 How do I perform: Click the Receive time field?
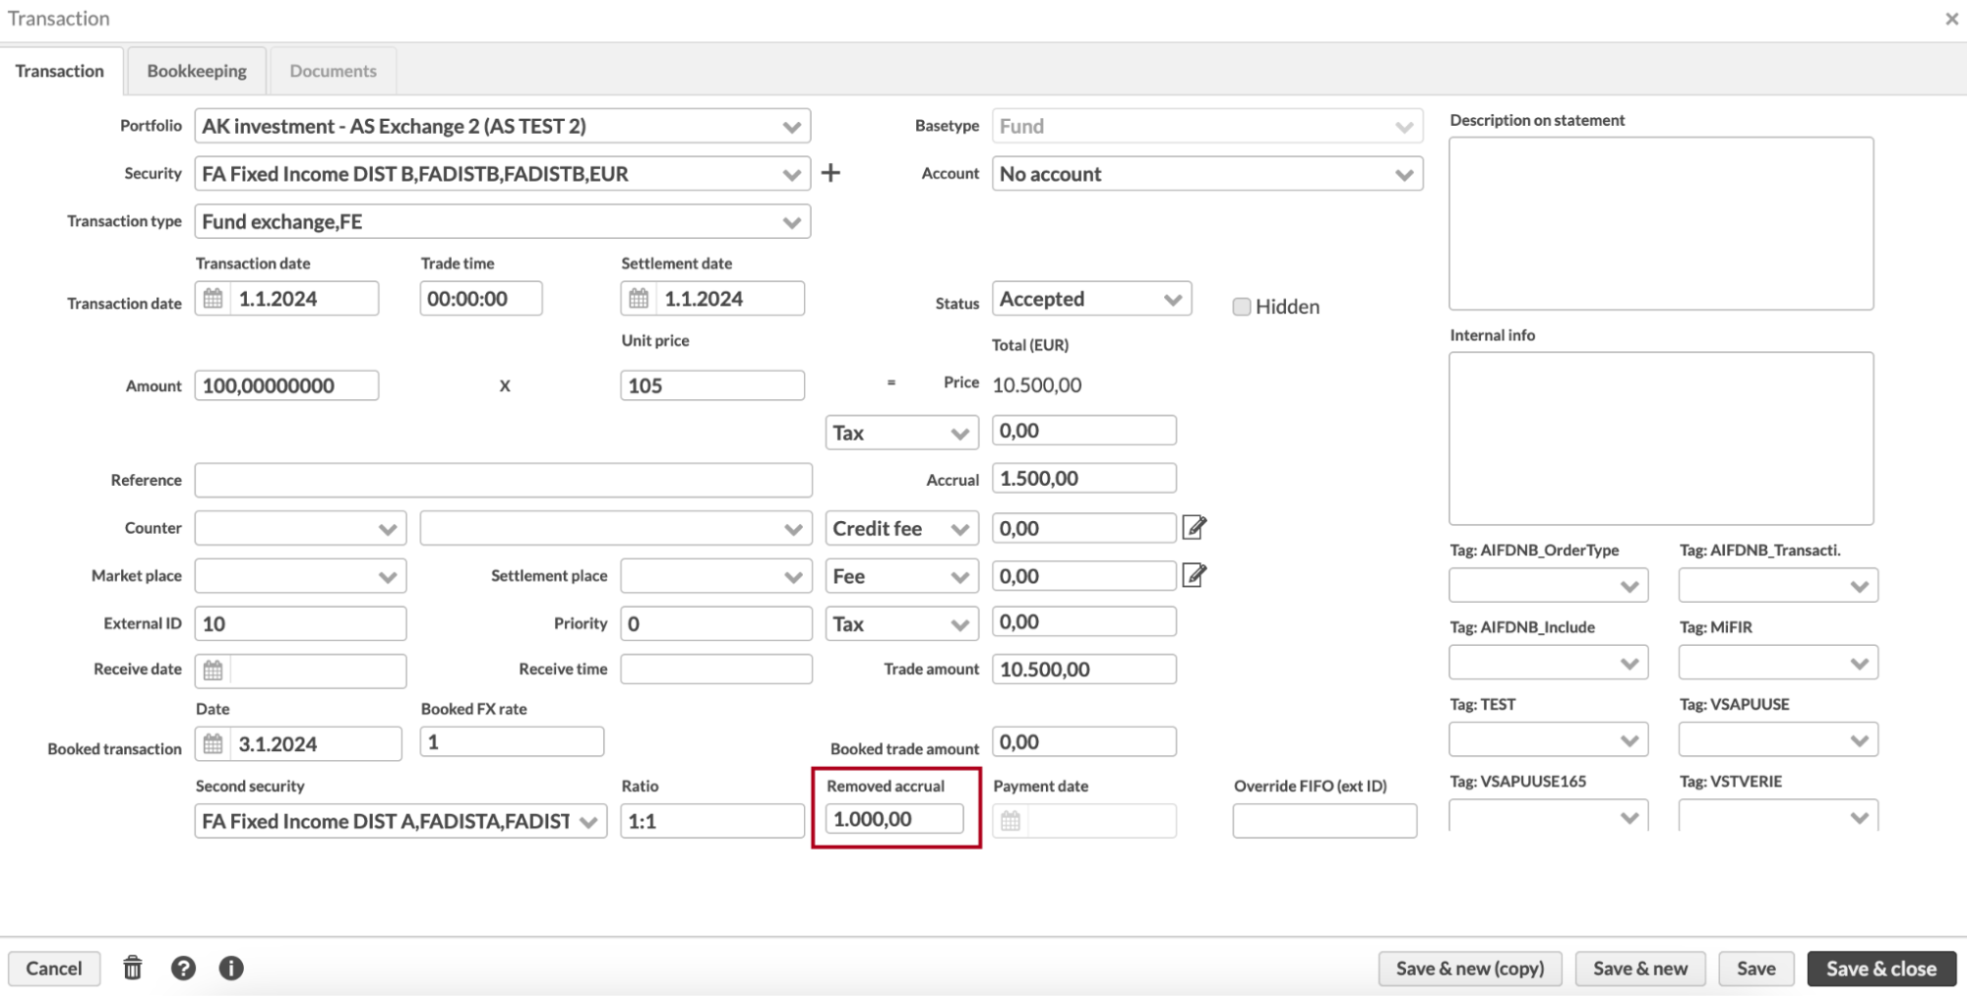[715, 669]
